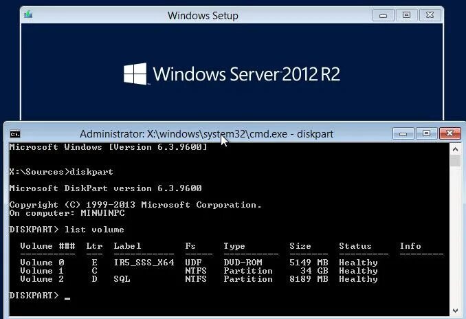
Task: Click the Windows Server 2012 R2 text
Action: coord(246,74)
